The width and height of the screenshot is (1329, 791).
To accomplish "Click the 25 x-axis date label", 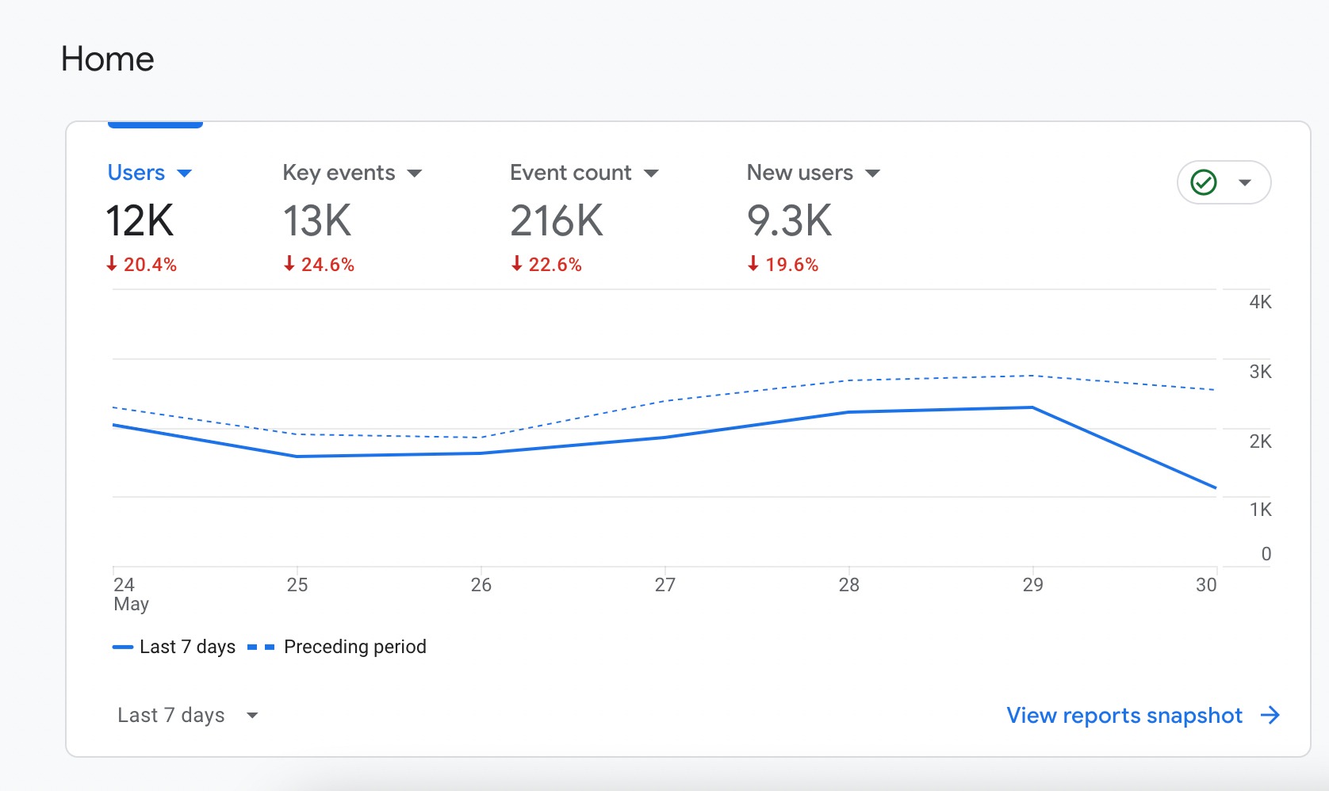I will pos(297,585).
